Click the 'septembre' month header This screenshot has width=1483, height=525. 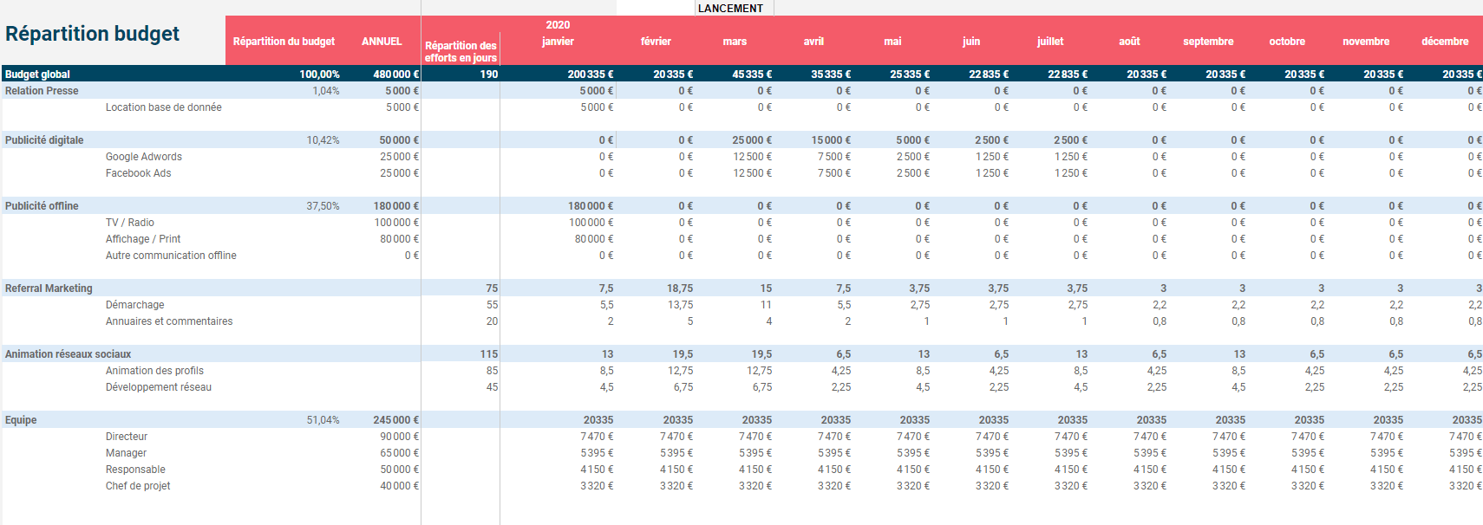coord(1207,42)
